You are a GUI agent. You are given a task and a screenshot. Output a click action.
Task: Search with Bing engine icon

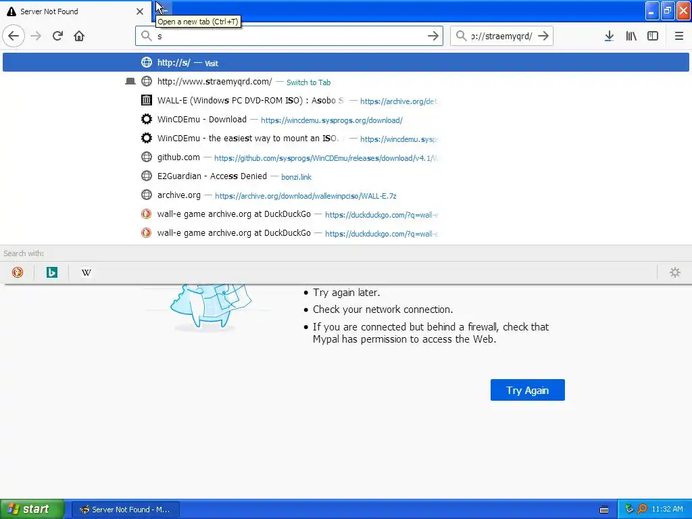click(51, 272)
